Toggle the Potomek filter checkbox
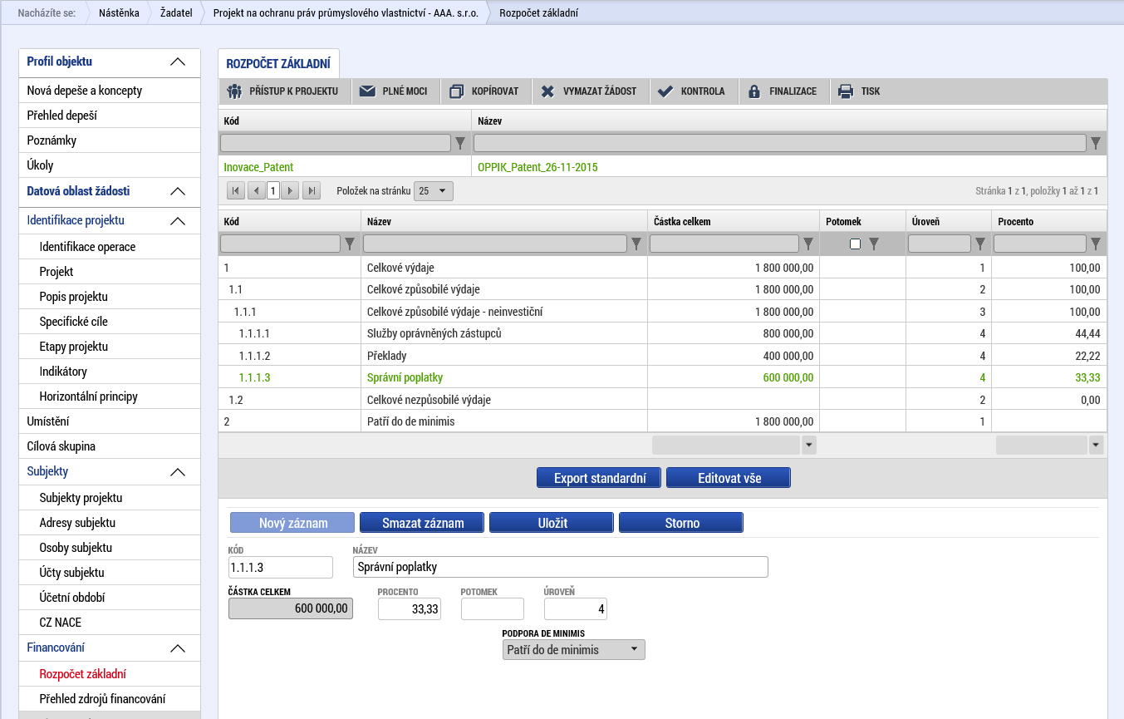This screenshot has width=1124, height=719. click(855, 244)
